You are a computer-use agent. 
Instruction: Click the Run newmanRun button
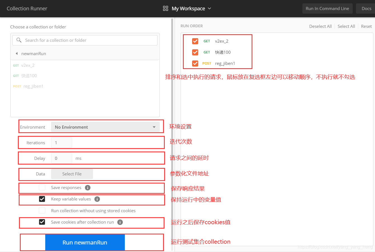[85, 242]
